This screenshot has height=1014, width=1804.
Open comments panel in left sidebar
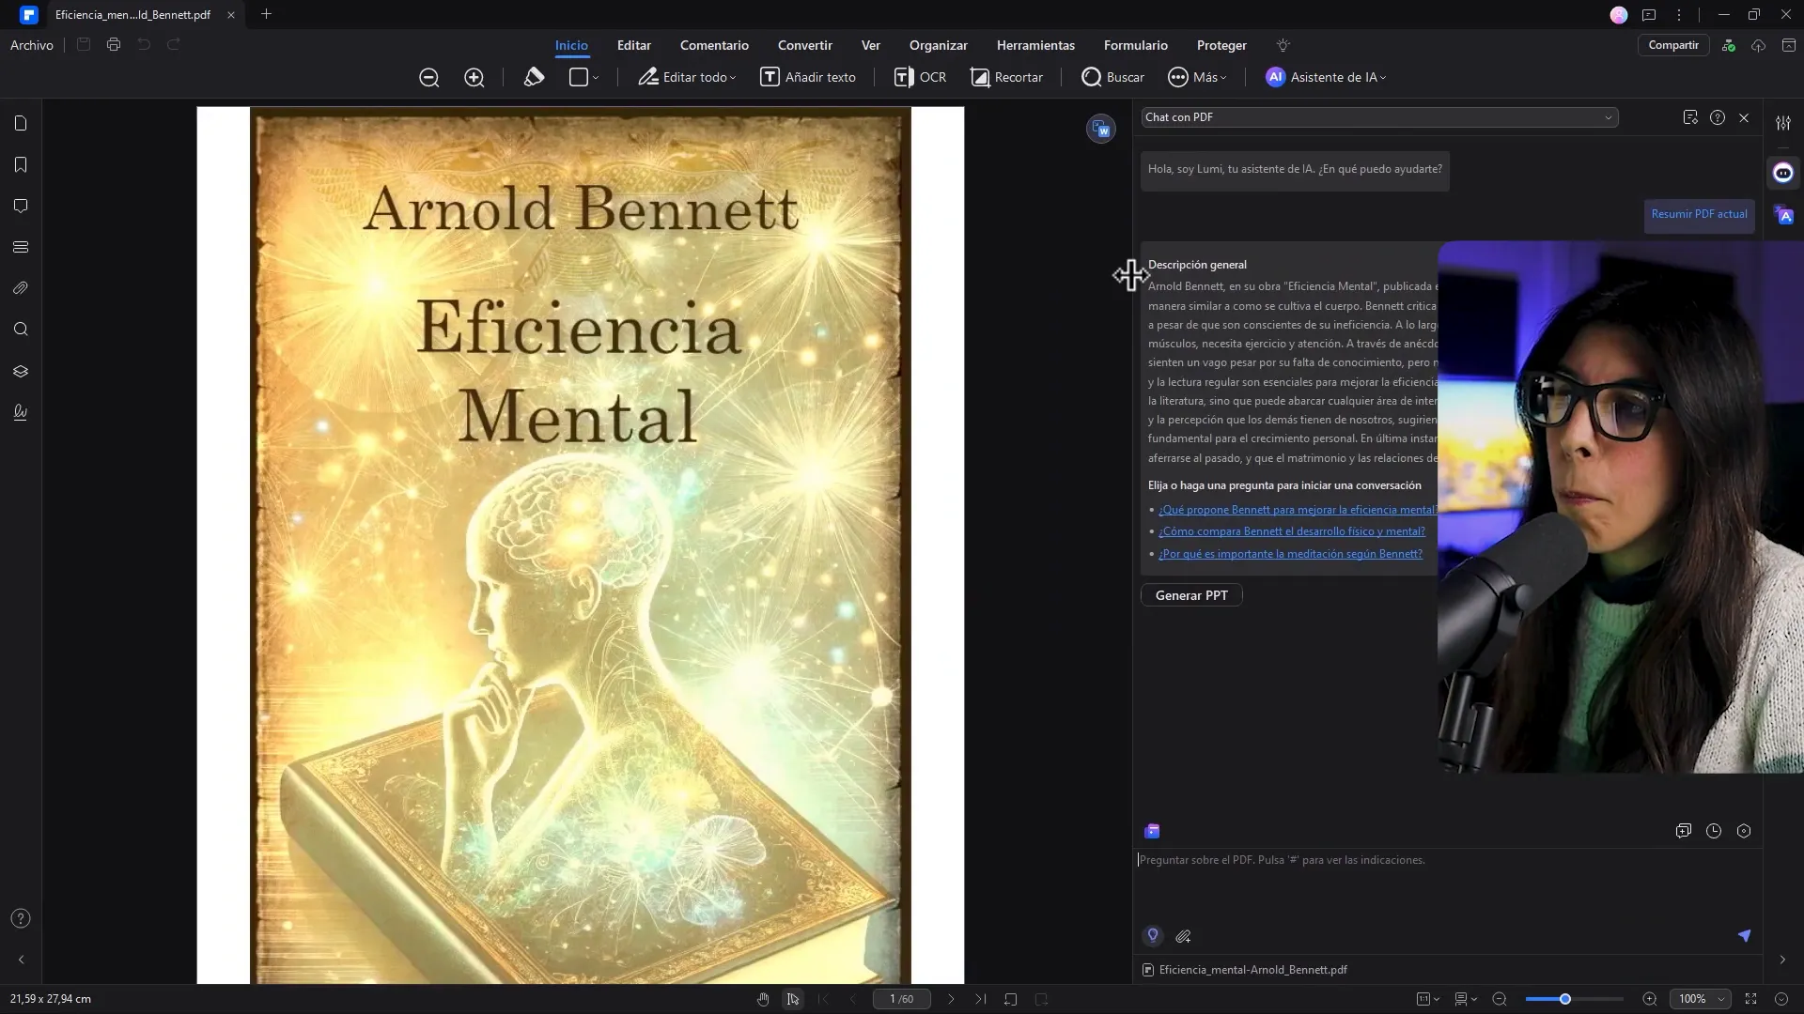(x=21, y=207)
